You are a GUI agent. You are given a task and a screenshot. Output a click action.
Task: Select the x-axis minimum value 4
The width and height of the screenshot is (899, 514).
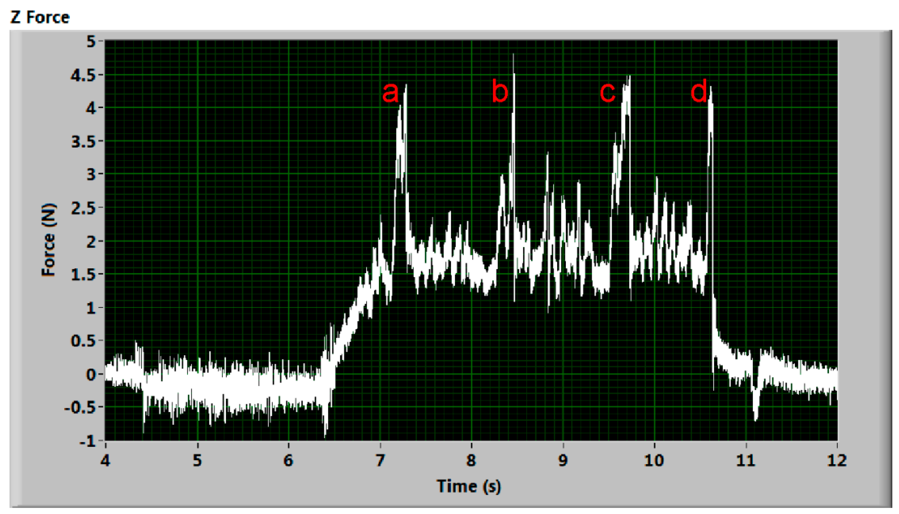pos(105,460)
